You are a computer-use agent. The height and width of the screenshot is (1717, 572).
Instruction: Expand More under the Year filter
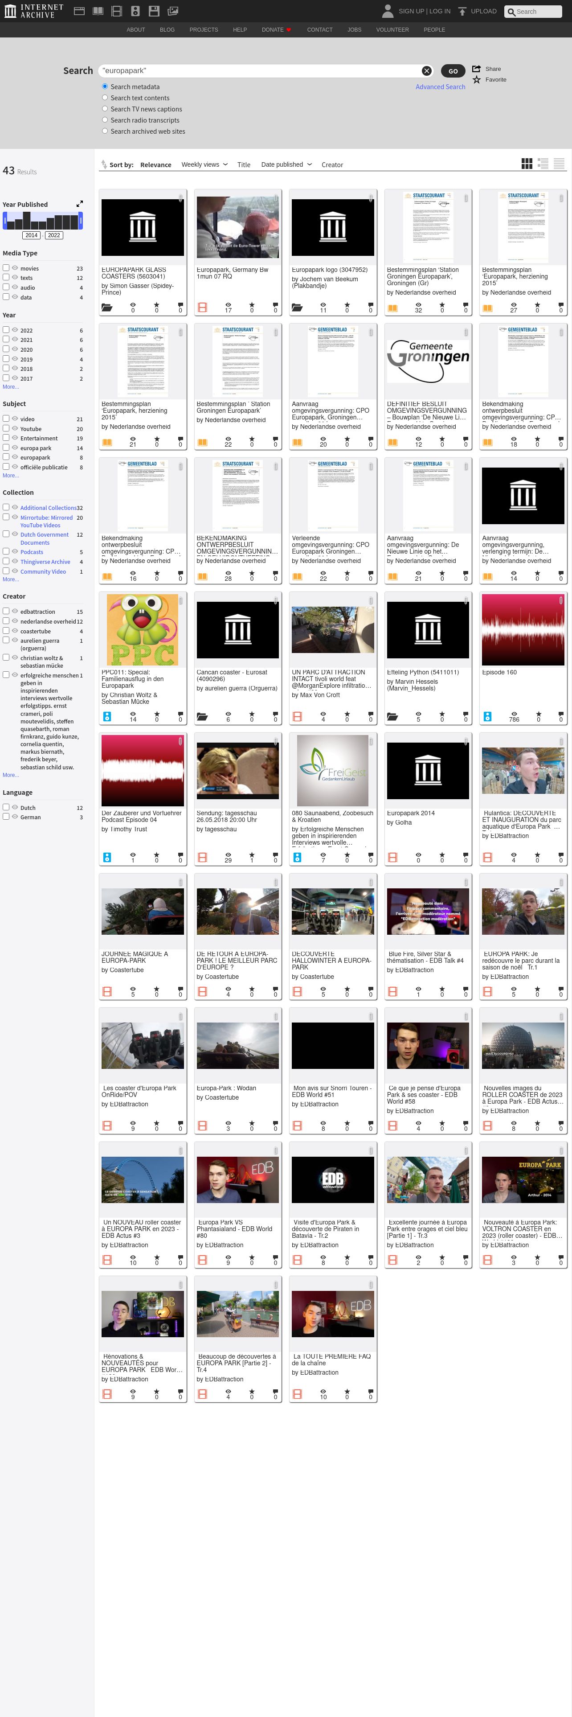click(x=11, y=386)
